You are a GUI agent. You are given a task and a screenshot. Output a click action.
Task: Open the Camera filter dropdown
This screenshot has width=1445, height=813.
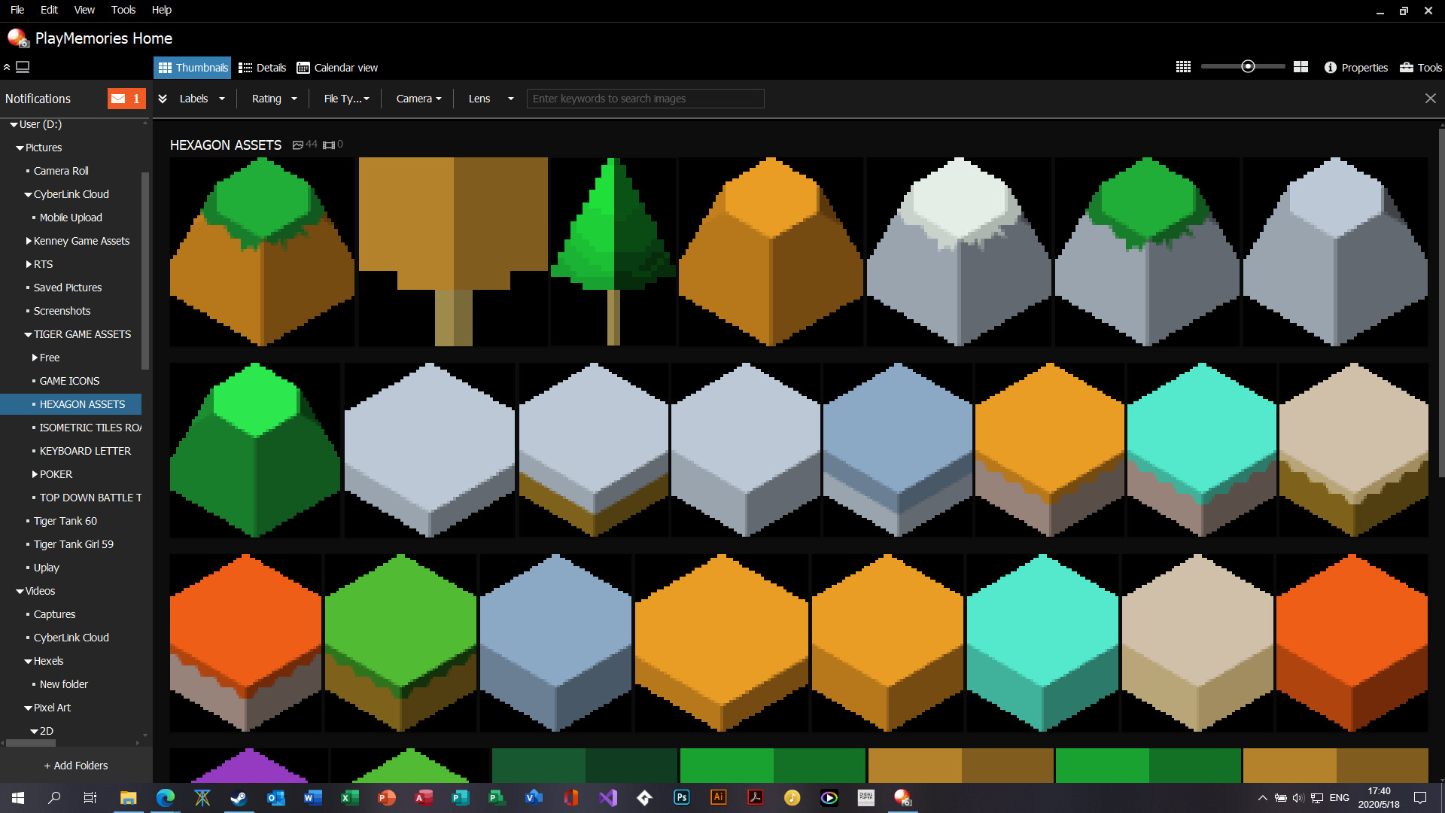tap(418, 99)
